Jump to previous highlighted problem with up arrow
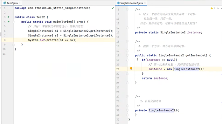The width and height of the screenshot is (222, 124). [218, 8]
